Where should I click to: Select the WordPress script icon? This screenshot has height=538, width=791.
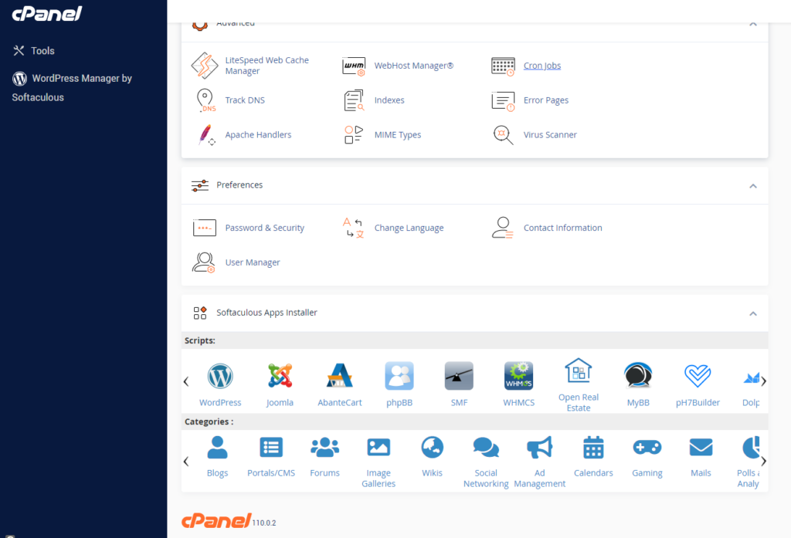tap(220, 377)
